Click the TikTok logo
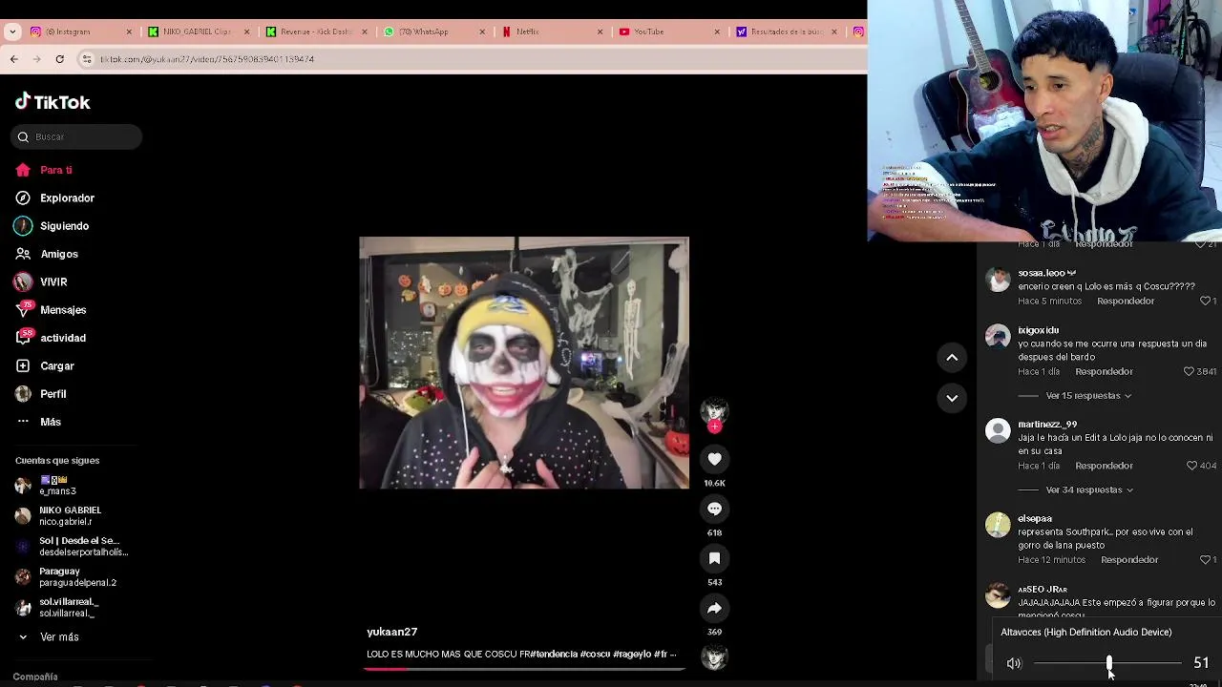The image size is (1222, 687). (53, 102)
